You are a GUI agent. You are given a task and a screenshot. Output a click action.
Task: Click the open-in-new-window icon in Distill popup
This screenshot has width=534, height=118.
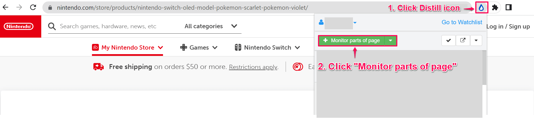463,40
